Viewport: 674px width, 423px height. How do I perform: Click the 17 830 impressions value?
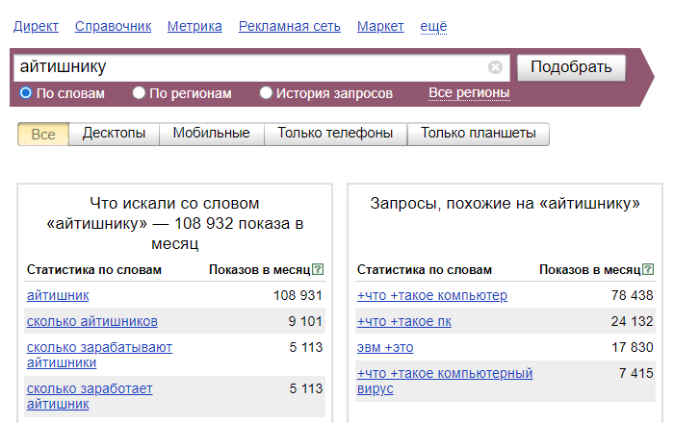tap(633, 347)
